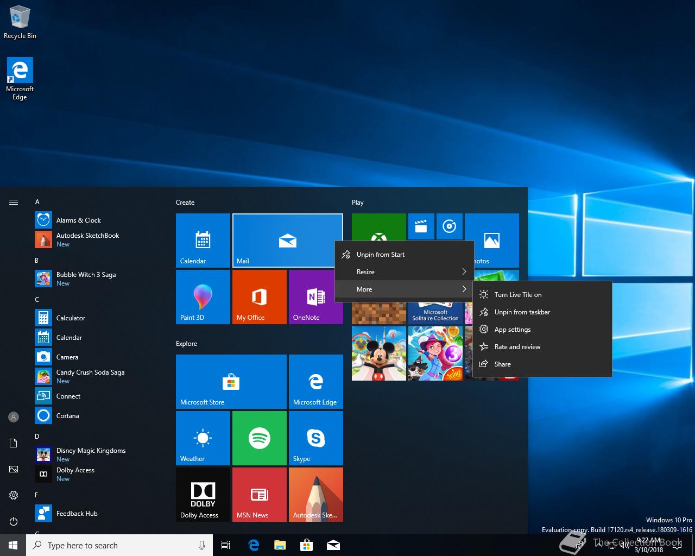Select the Microsoft Edge desktop shortcut

[20, 79]
